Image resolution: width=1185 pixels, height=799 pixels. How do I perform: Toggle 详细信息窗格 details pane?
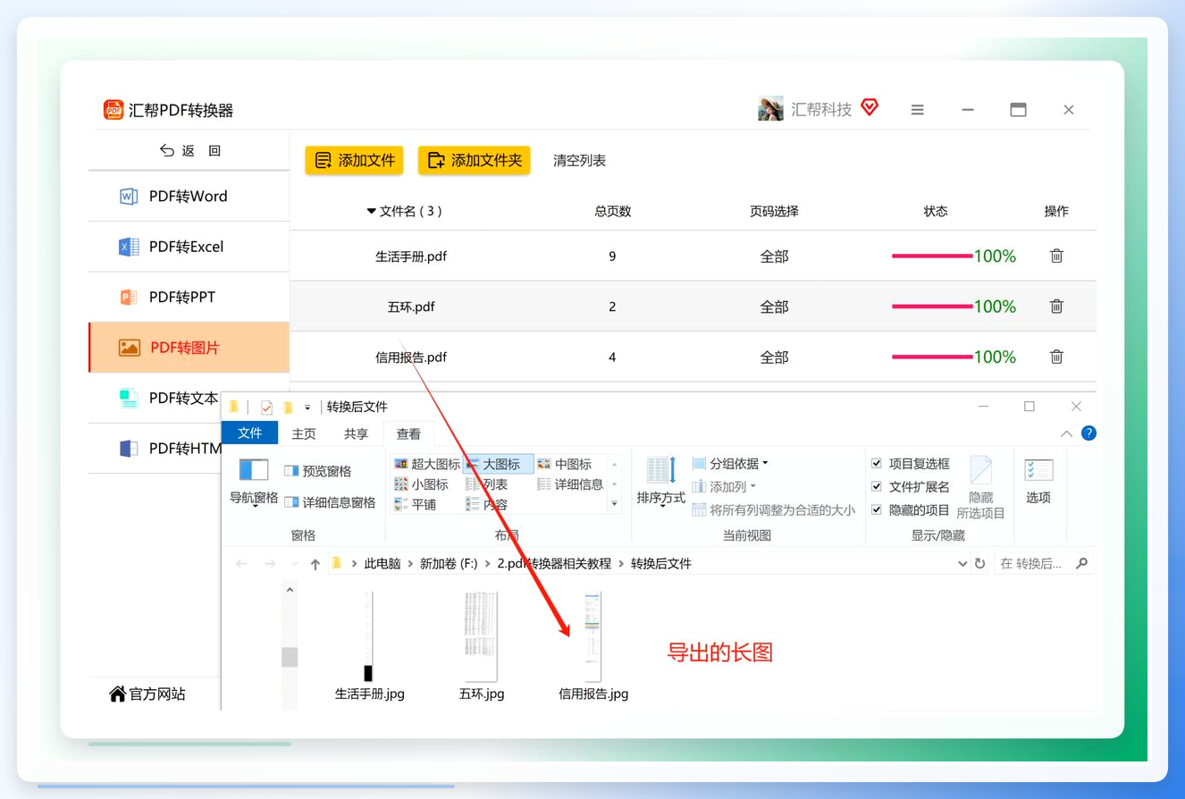[330, 502]
